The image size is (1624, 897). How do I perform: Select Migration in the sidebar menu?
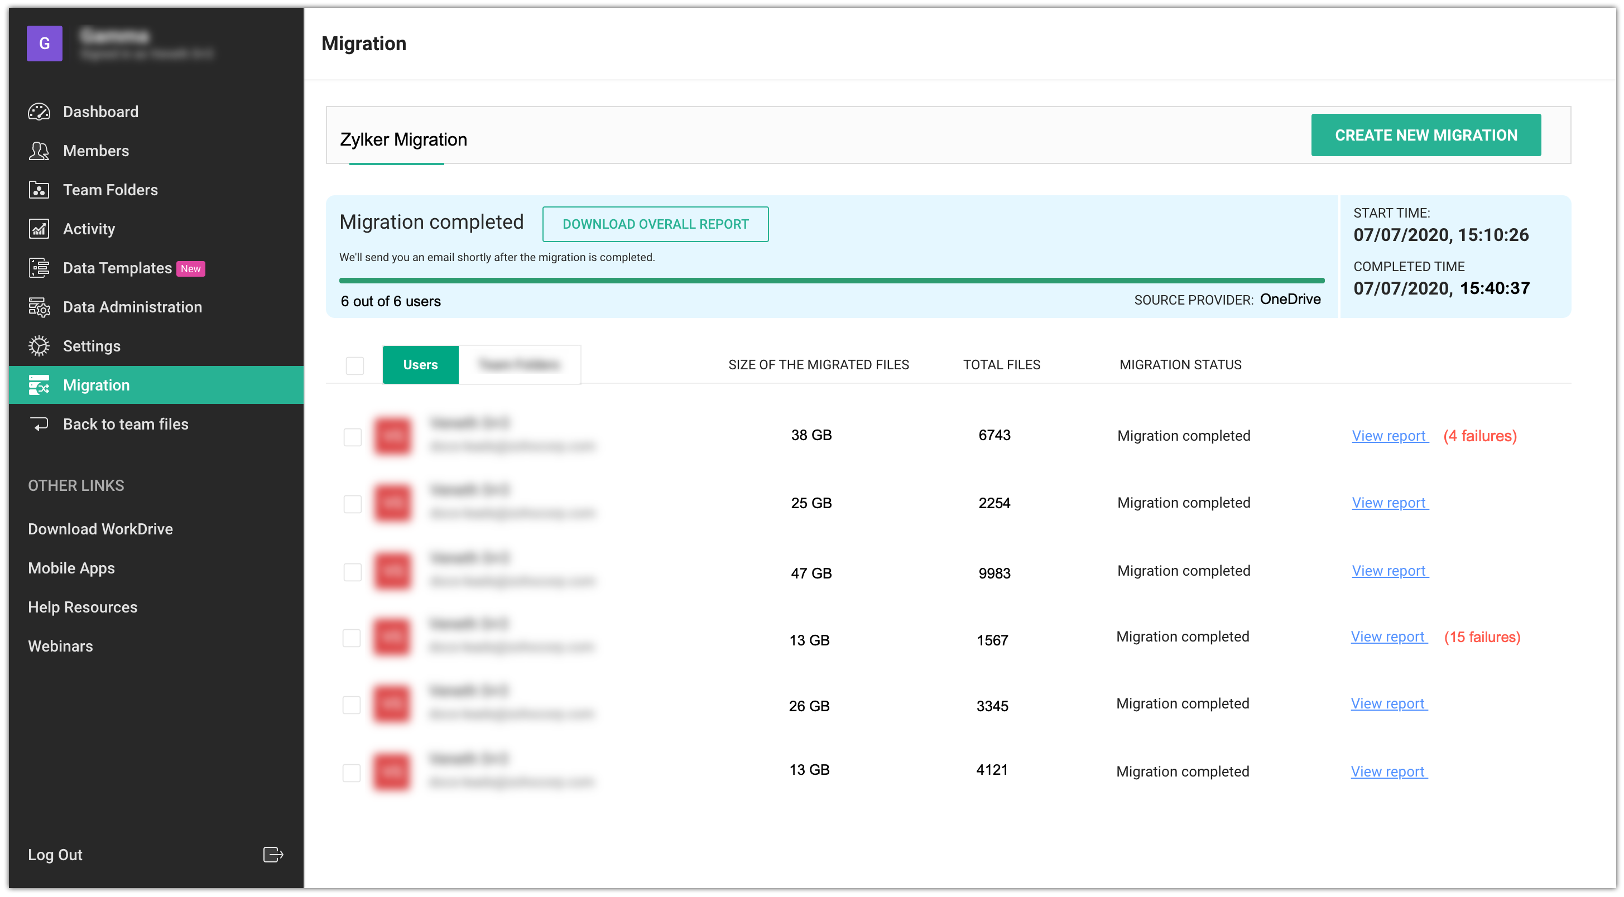[x=97, y=385]
